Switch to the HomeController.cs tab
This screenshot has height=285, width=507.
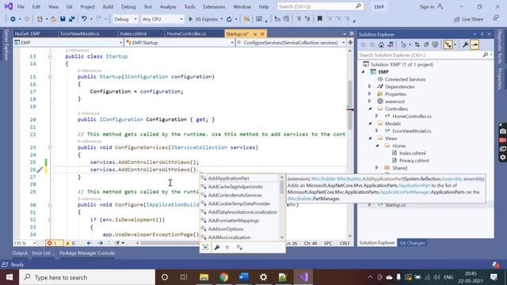coord(186,33)
